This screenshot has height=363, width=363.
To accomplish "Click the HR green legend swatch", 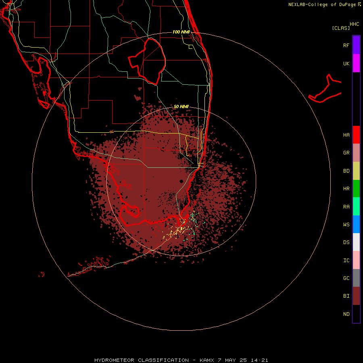I will pos(356,189).
